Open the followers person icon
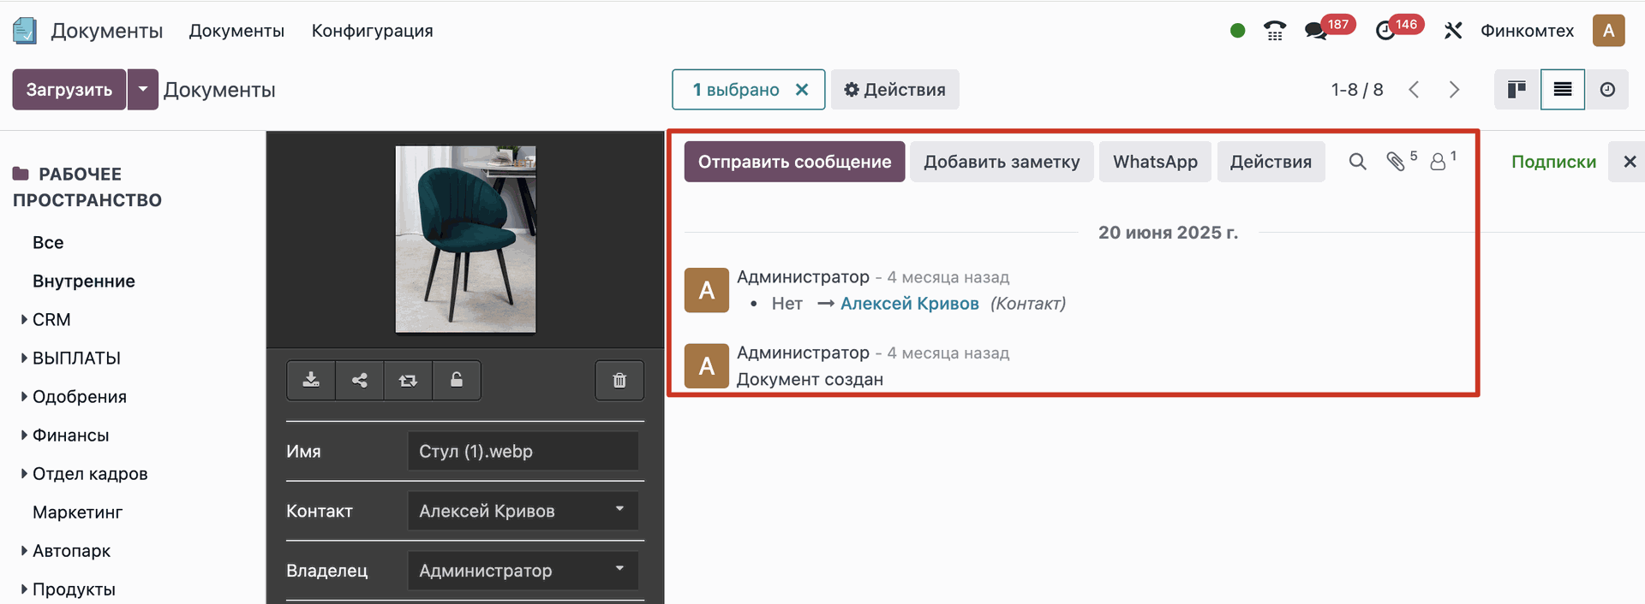This screenshot has height=604, width=1645. click(x=1439, y=162)
